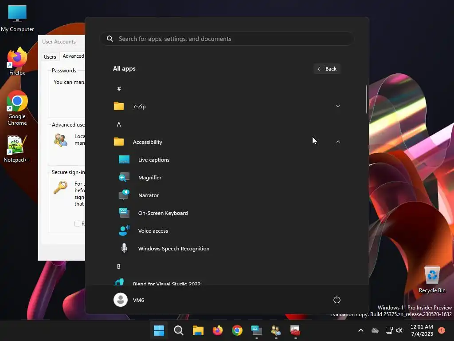The image size is (454, 341).
Task: Click the Accessibility folder entry
Action: [x=227, y=142]
